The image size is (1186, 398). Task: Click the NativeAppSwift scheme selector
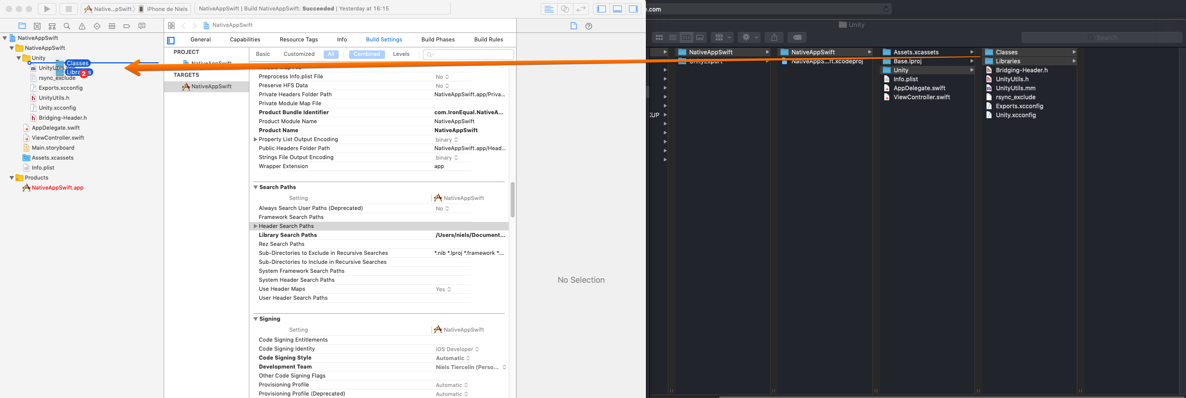(108, 9)
